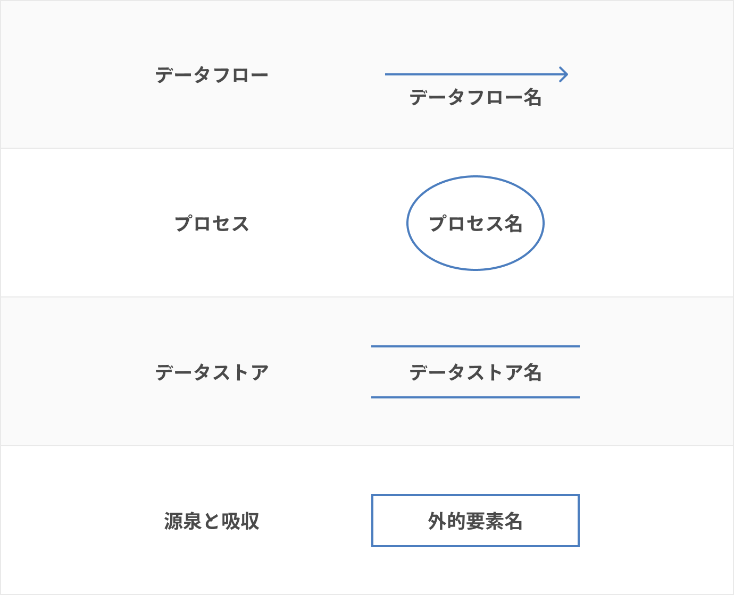Click divider between データフロー and プロセス rows

tap(367, 148)
